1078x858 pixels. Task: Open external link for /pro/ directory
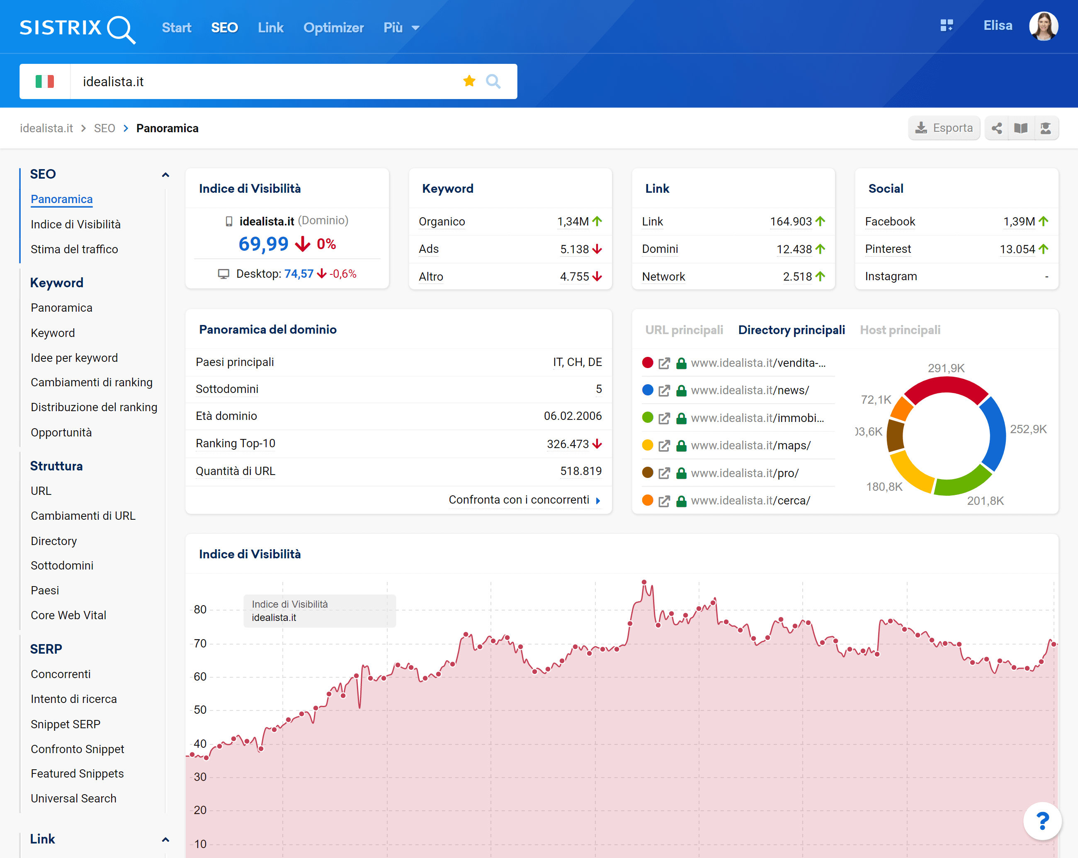tap(664, 473)
